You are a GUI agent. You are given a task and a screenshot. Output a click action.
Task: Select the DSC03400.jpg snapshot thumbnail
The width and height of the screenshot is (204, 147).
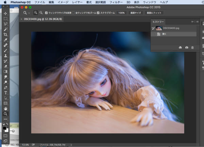pos(159,28)
